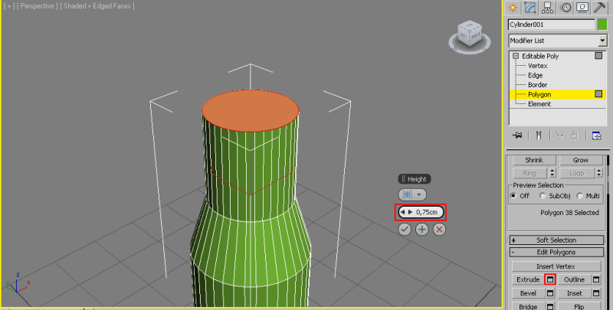Click the Make Unique icon
This screenshot has height=310, width=613.
click(560, 135)
